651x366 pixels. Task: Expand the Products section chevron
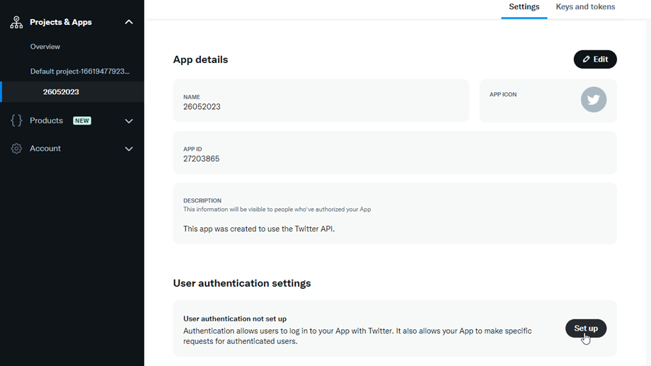point(129,121)
